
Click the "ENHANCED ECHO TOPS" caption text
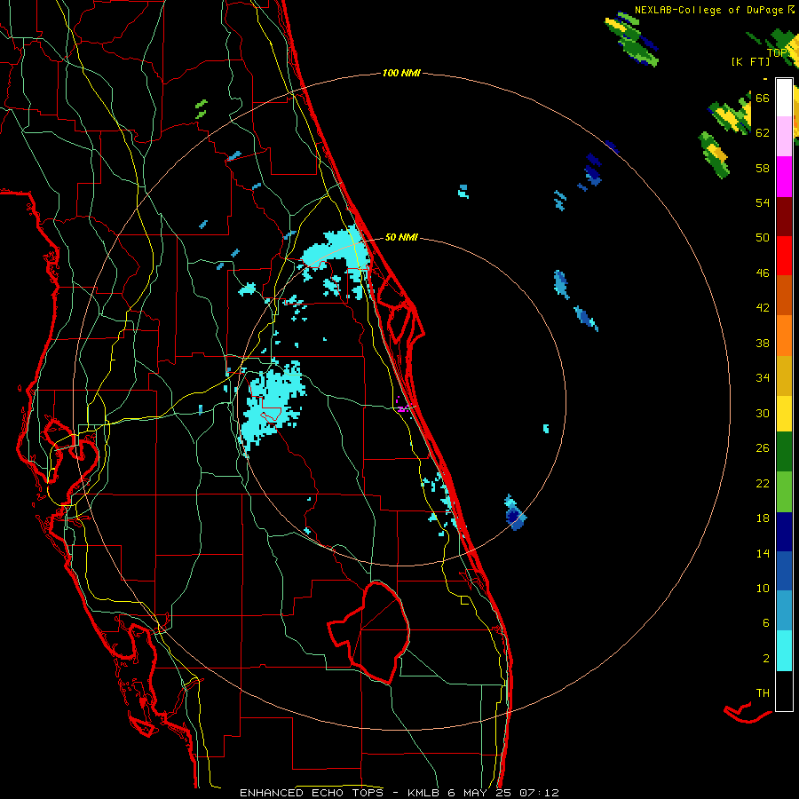[x=312, y=793]
